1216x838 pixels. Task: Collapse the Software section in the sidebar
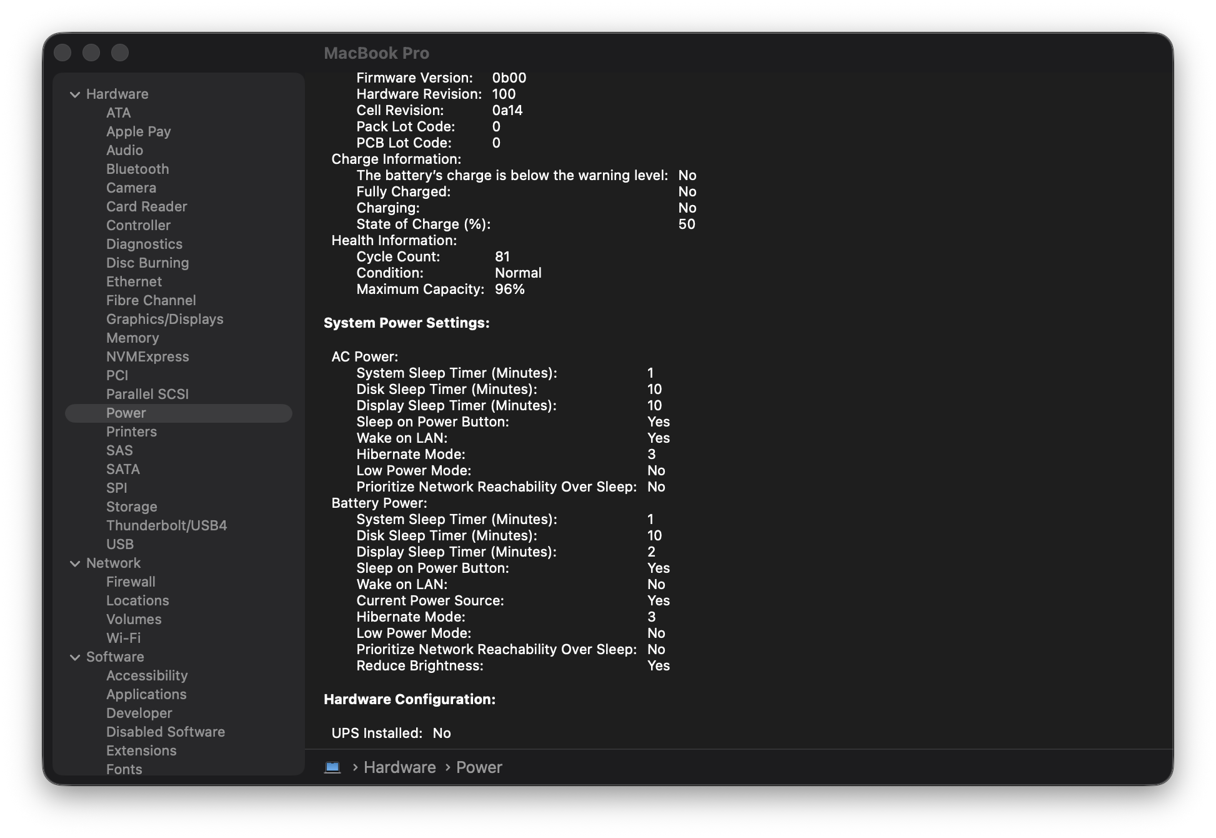point(74,657)
